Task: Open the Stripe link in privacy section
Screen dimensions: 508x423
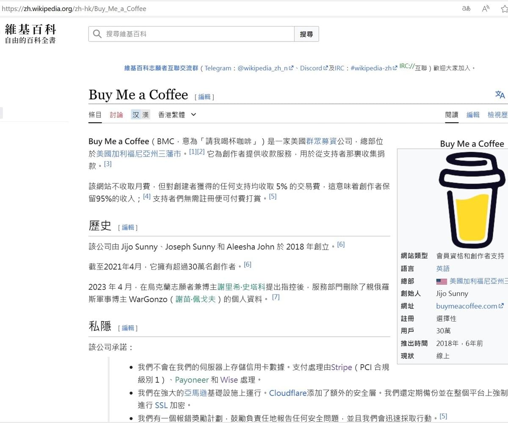Action: (341, 367)
